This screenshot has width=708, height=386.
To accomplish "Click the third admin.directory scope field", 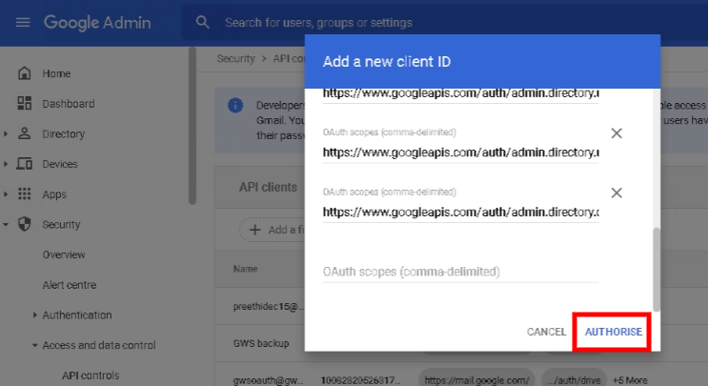I will tap(460, 213).
